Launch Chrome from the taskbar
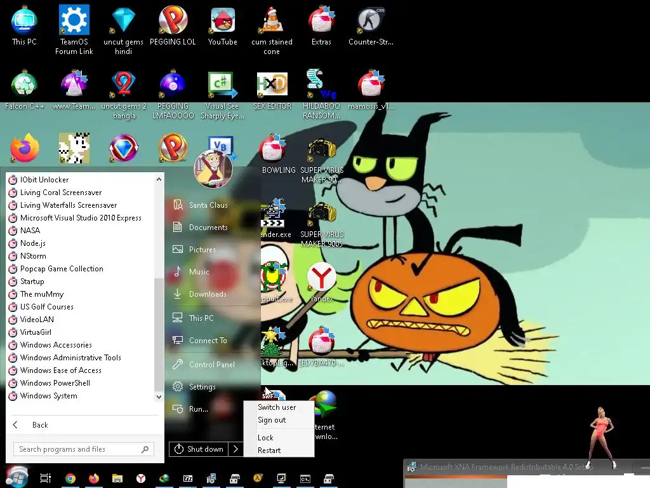The width and height of the screenshot is (650, 488). coord(70,478)
